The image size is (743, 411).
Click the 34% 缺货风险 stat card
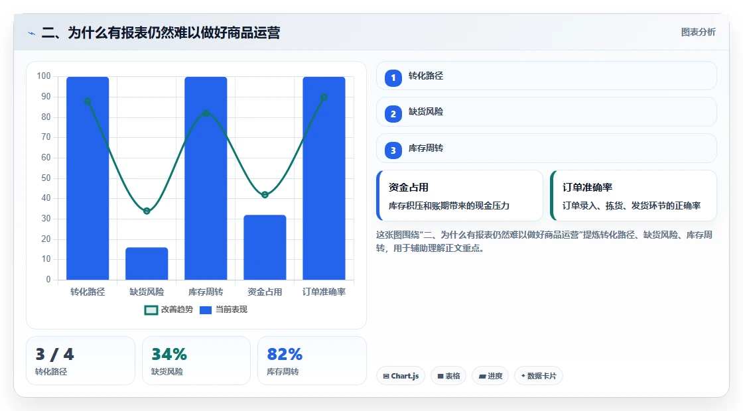pos(196,361)
